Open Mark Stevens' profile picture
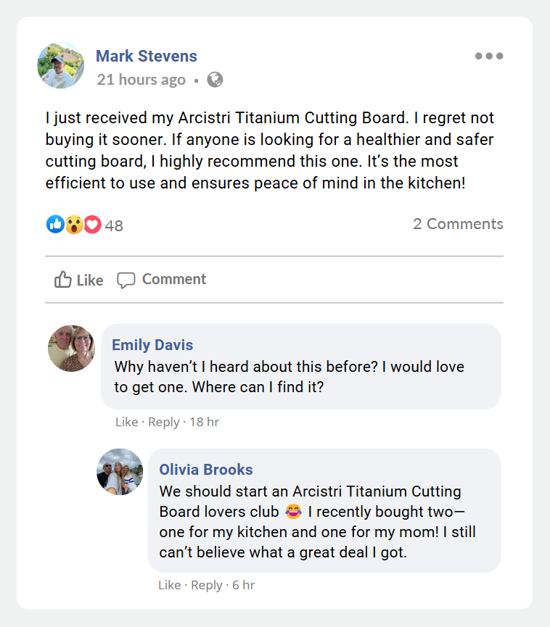The image size is (550, 627). (61, 65)
